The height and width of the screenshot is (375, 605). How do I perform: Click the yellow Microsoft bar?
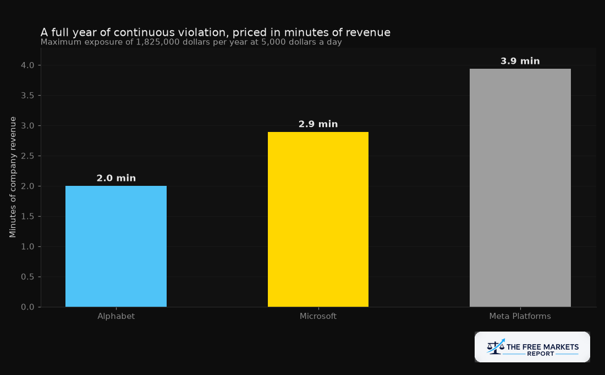[318, 219]
